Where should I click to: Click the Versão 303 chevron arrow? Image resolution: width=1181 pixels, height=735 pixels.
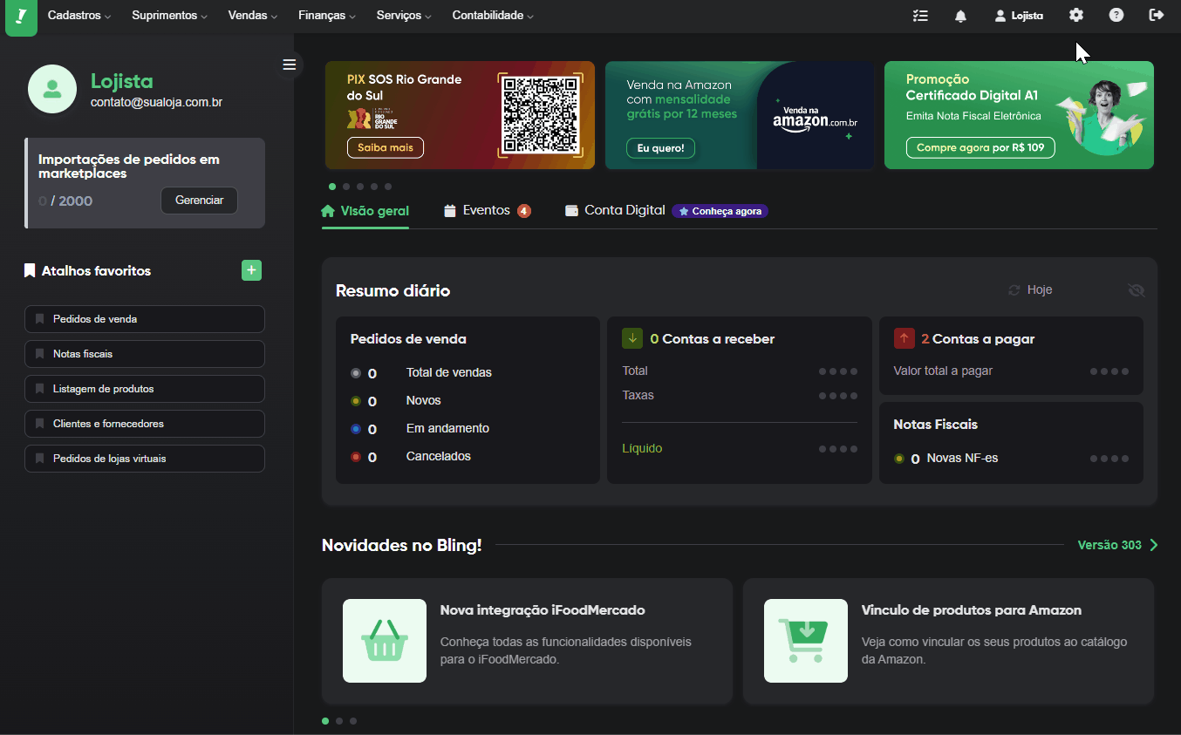[x=1154, y=545]
